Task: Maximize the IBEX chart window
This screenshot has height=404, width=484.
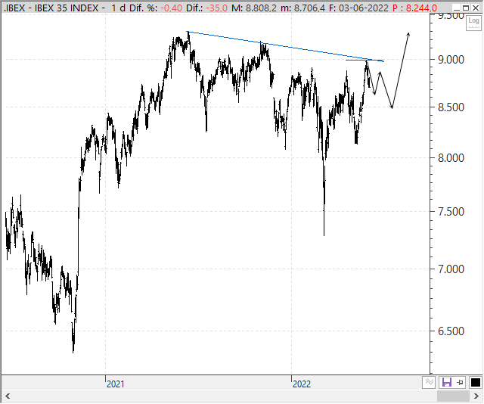Action: [x=466, y=8]
